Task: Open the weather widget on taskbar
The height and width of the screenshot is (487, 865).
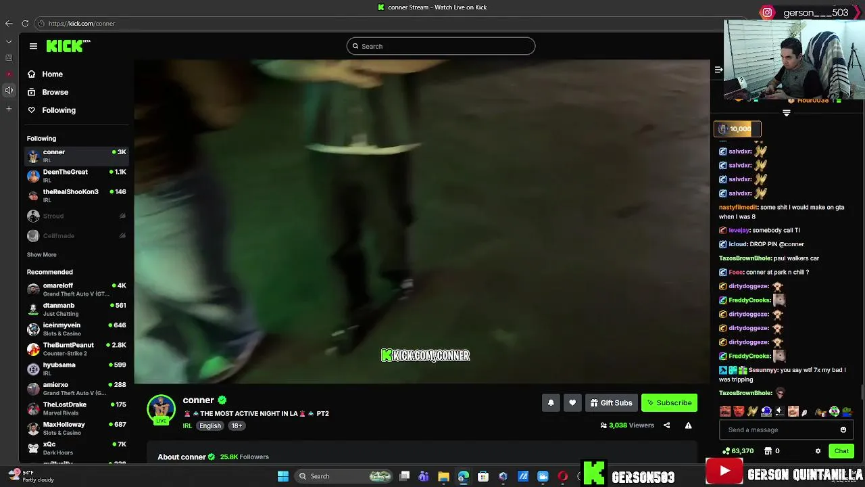Action: click(x=30, y=476)
